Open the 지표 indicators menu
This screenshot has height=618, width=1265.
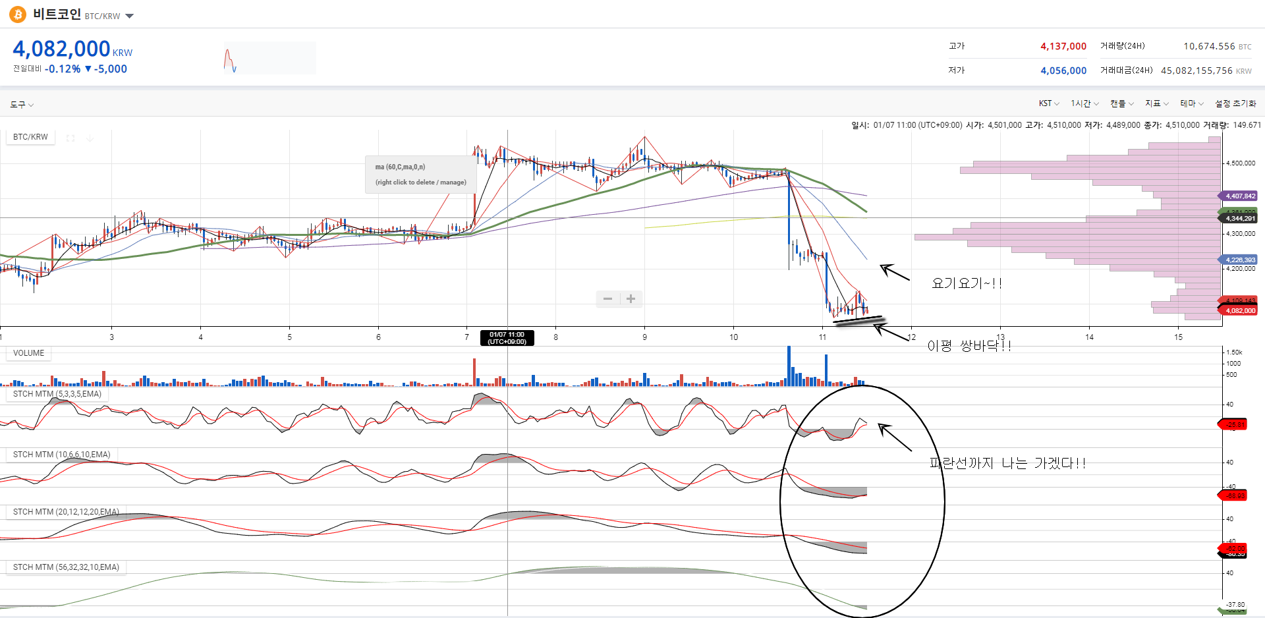click(x=1156, y=103)
